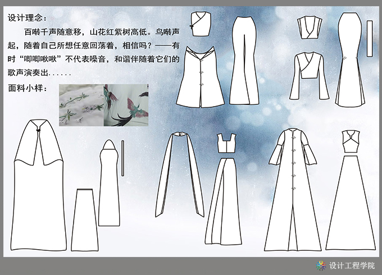
Task: Select the flared wide-leg trousers sketch
Action: [x=244, y=61]
